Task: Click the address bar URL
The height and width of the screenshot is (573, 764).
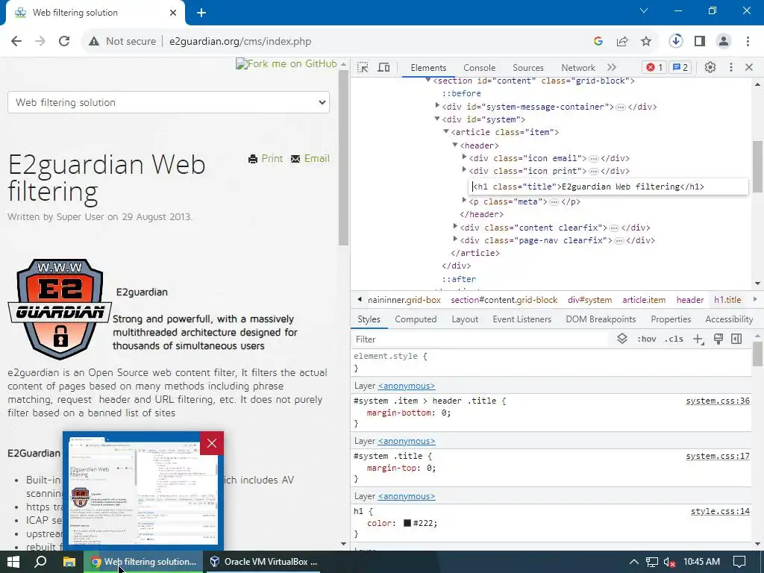Action: click(x=240, y=42)
